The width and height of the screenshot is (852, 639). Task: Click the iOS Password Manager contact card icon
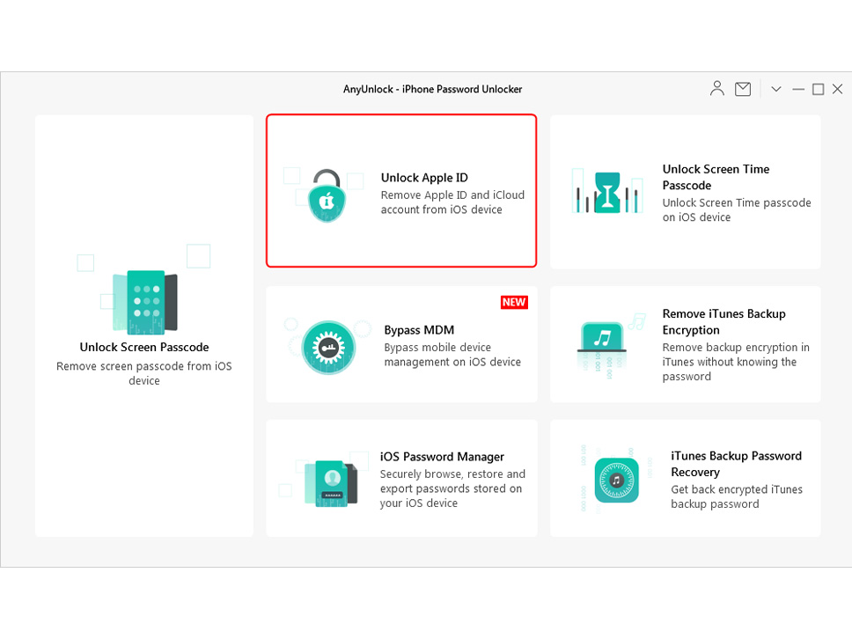click(x=330, y=483)
